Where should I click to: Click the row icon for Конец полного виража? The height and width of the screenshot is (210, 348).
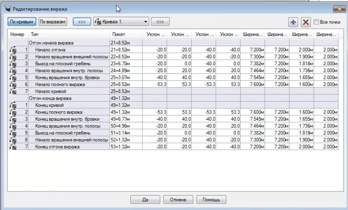(13, 112)
